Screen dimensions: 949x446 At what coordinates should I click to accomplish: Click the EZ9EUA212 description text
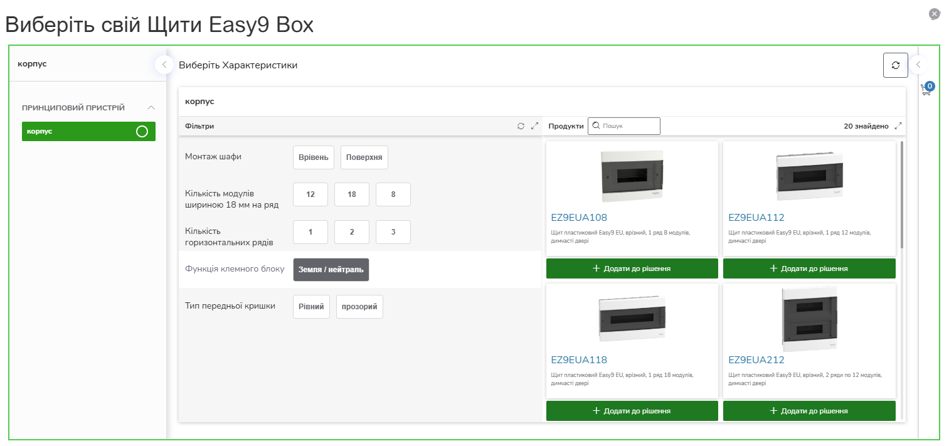[x=805, y=379]
